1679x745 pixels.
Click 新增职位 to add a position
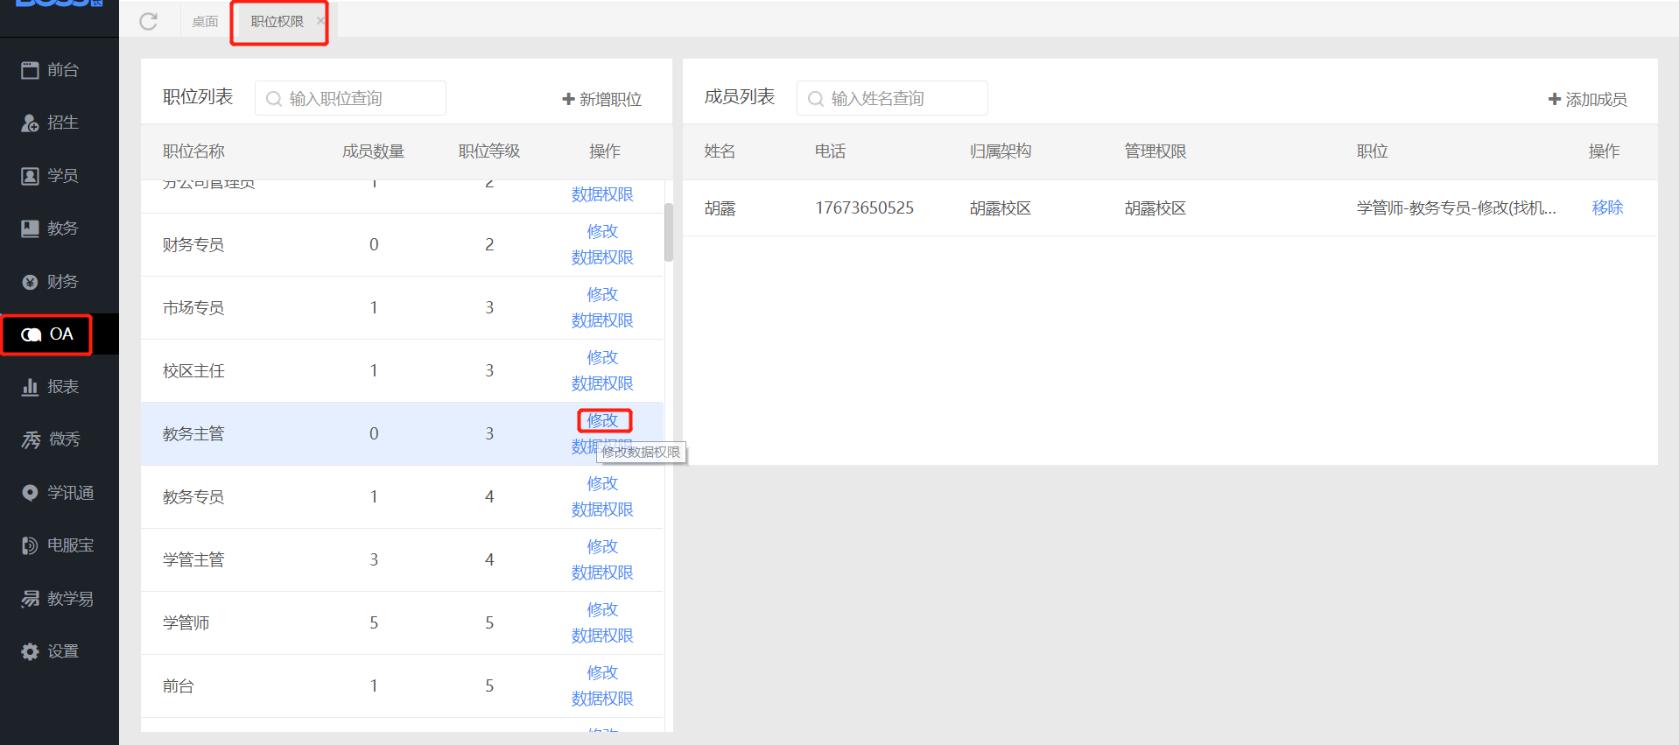point(602,99)
